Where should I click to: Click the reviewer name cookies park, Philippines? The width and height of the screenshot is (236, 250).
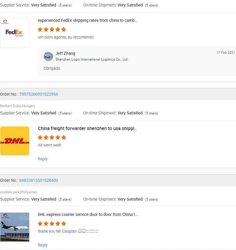(x=19, y=192)
